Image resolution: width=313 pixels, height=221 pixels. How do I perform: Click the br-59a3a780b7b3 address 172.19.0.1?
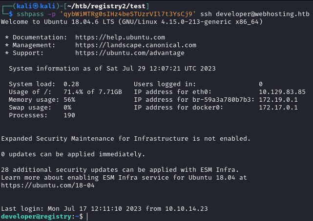[x=278, y=99]
